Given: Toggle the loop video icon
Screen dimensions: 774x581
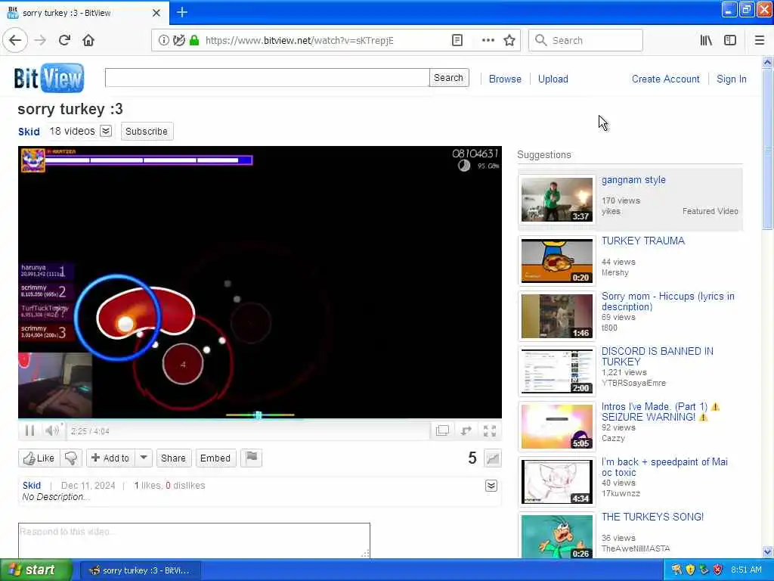Looking at the screenshot, I should click(x=466, y=430).
